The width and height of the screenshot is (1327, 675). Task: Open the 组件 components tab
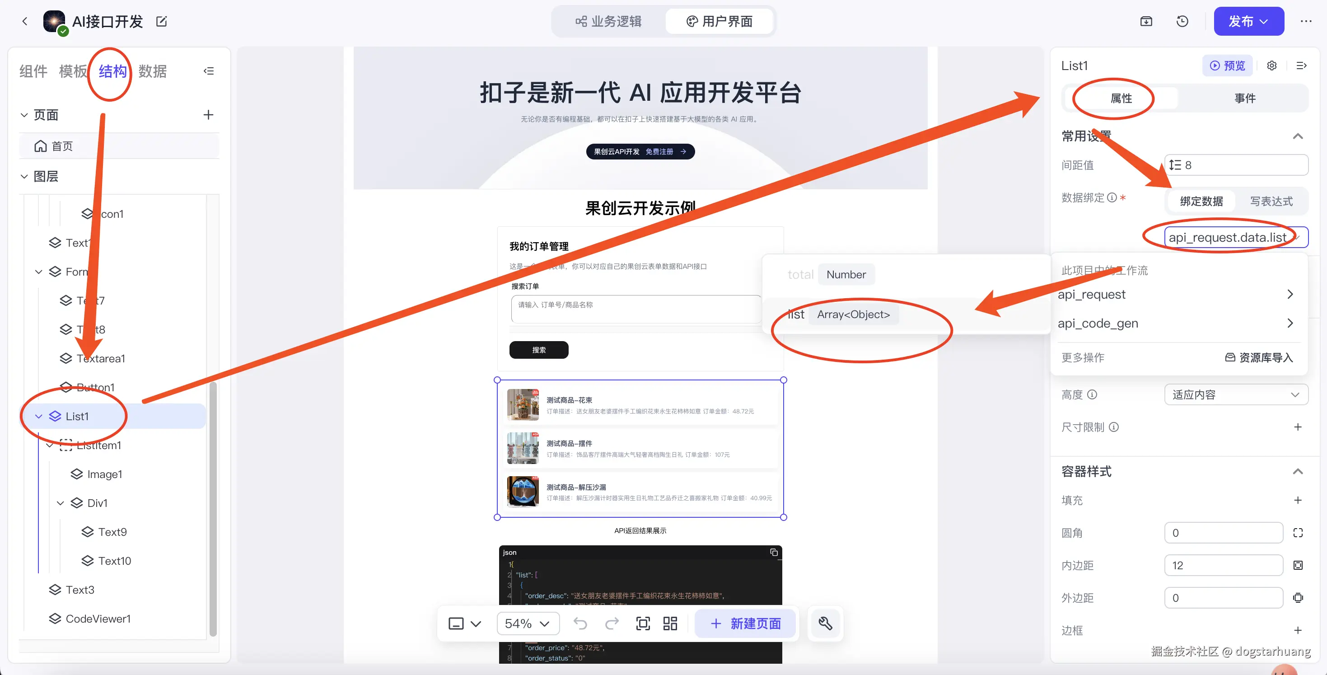tap(33, 71)
